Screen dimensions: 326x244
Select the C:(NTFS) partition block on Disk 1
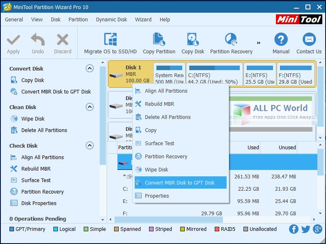click(215, 74)
